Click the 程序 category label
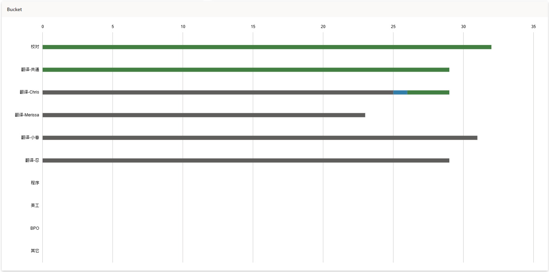Image resolution: width=549 pixels, height=272 pixels. click(x=35, y=183)
